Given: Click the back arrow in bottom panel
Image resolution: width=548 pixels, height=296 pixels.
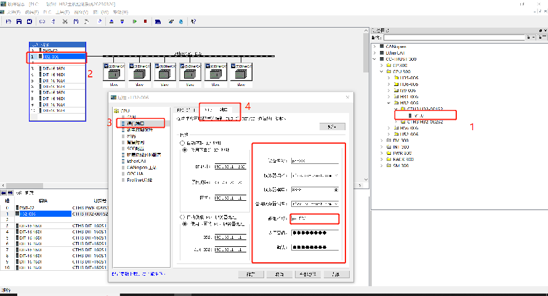Looking at the screenshot, I should pos(4,193).
